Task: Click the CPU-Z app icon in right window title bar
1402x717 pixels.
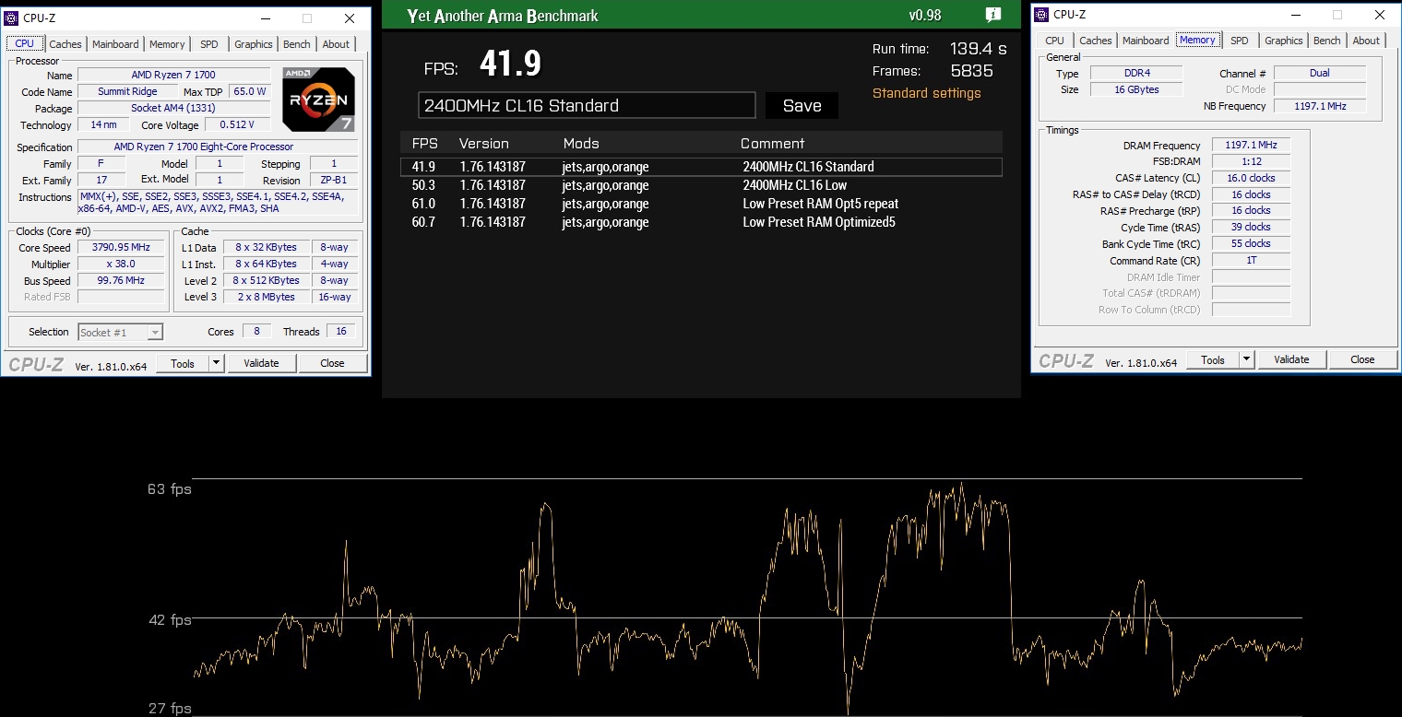Action: point(1041,15)
